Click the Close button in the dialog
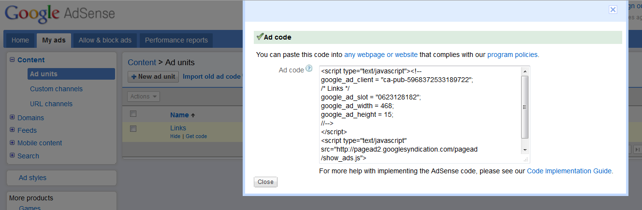642x210 pixels. coord(265,182)
